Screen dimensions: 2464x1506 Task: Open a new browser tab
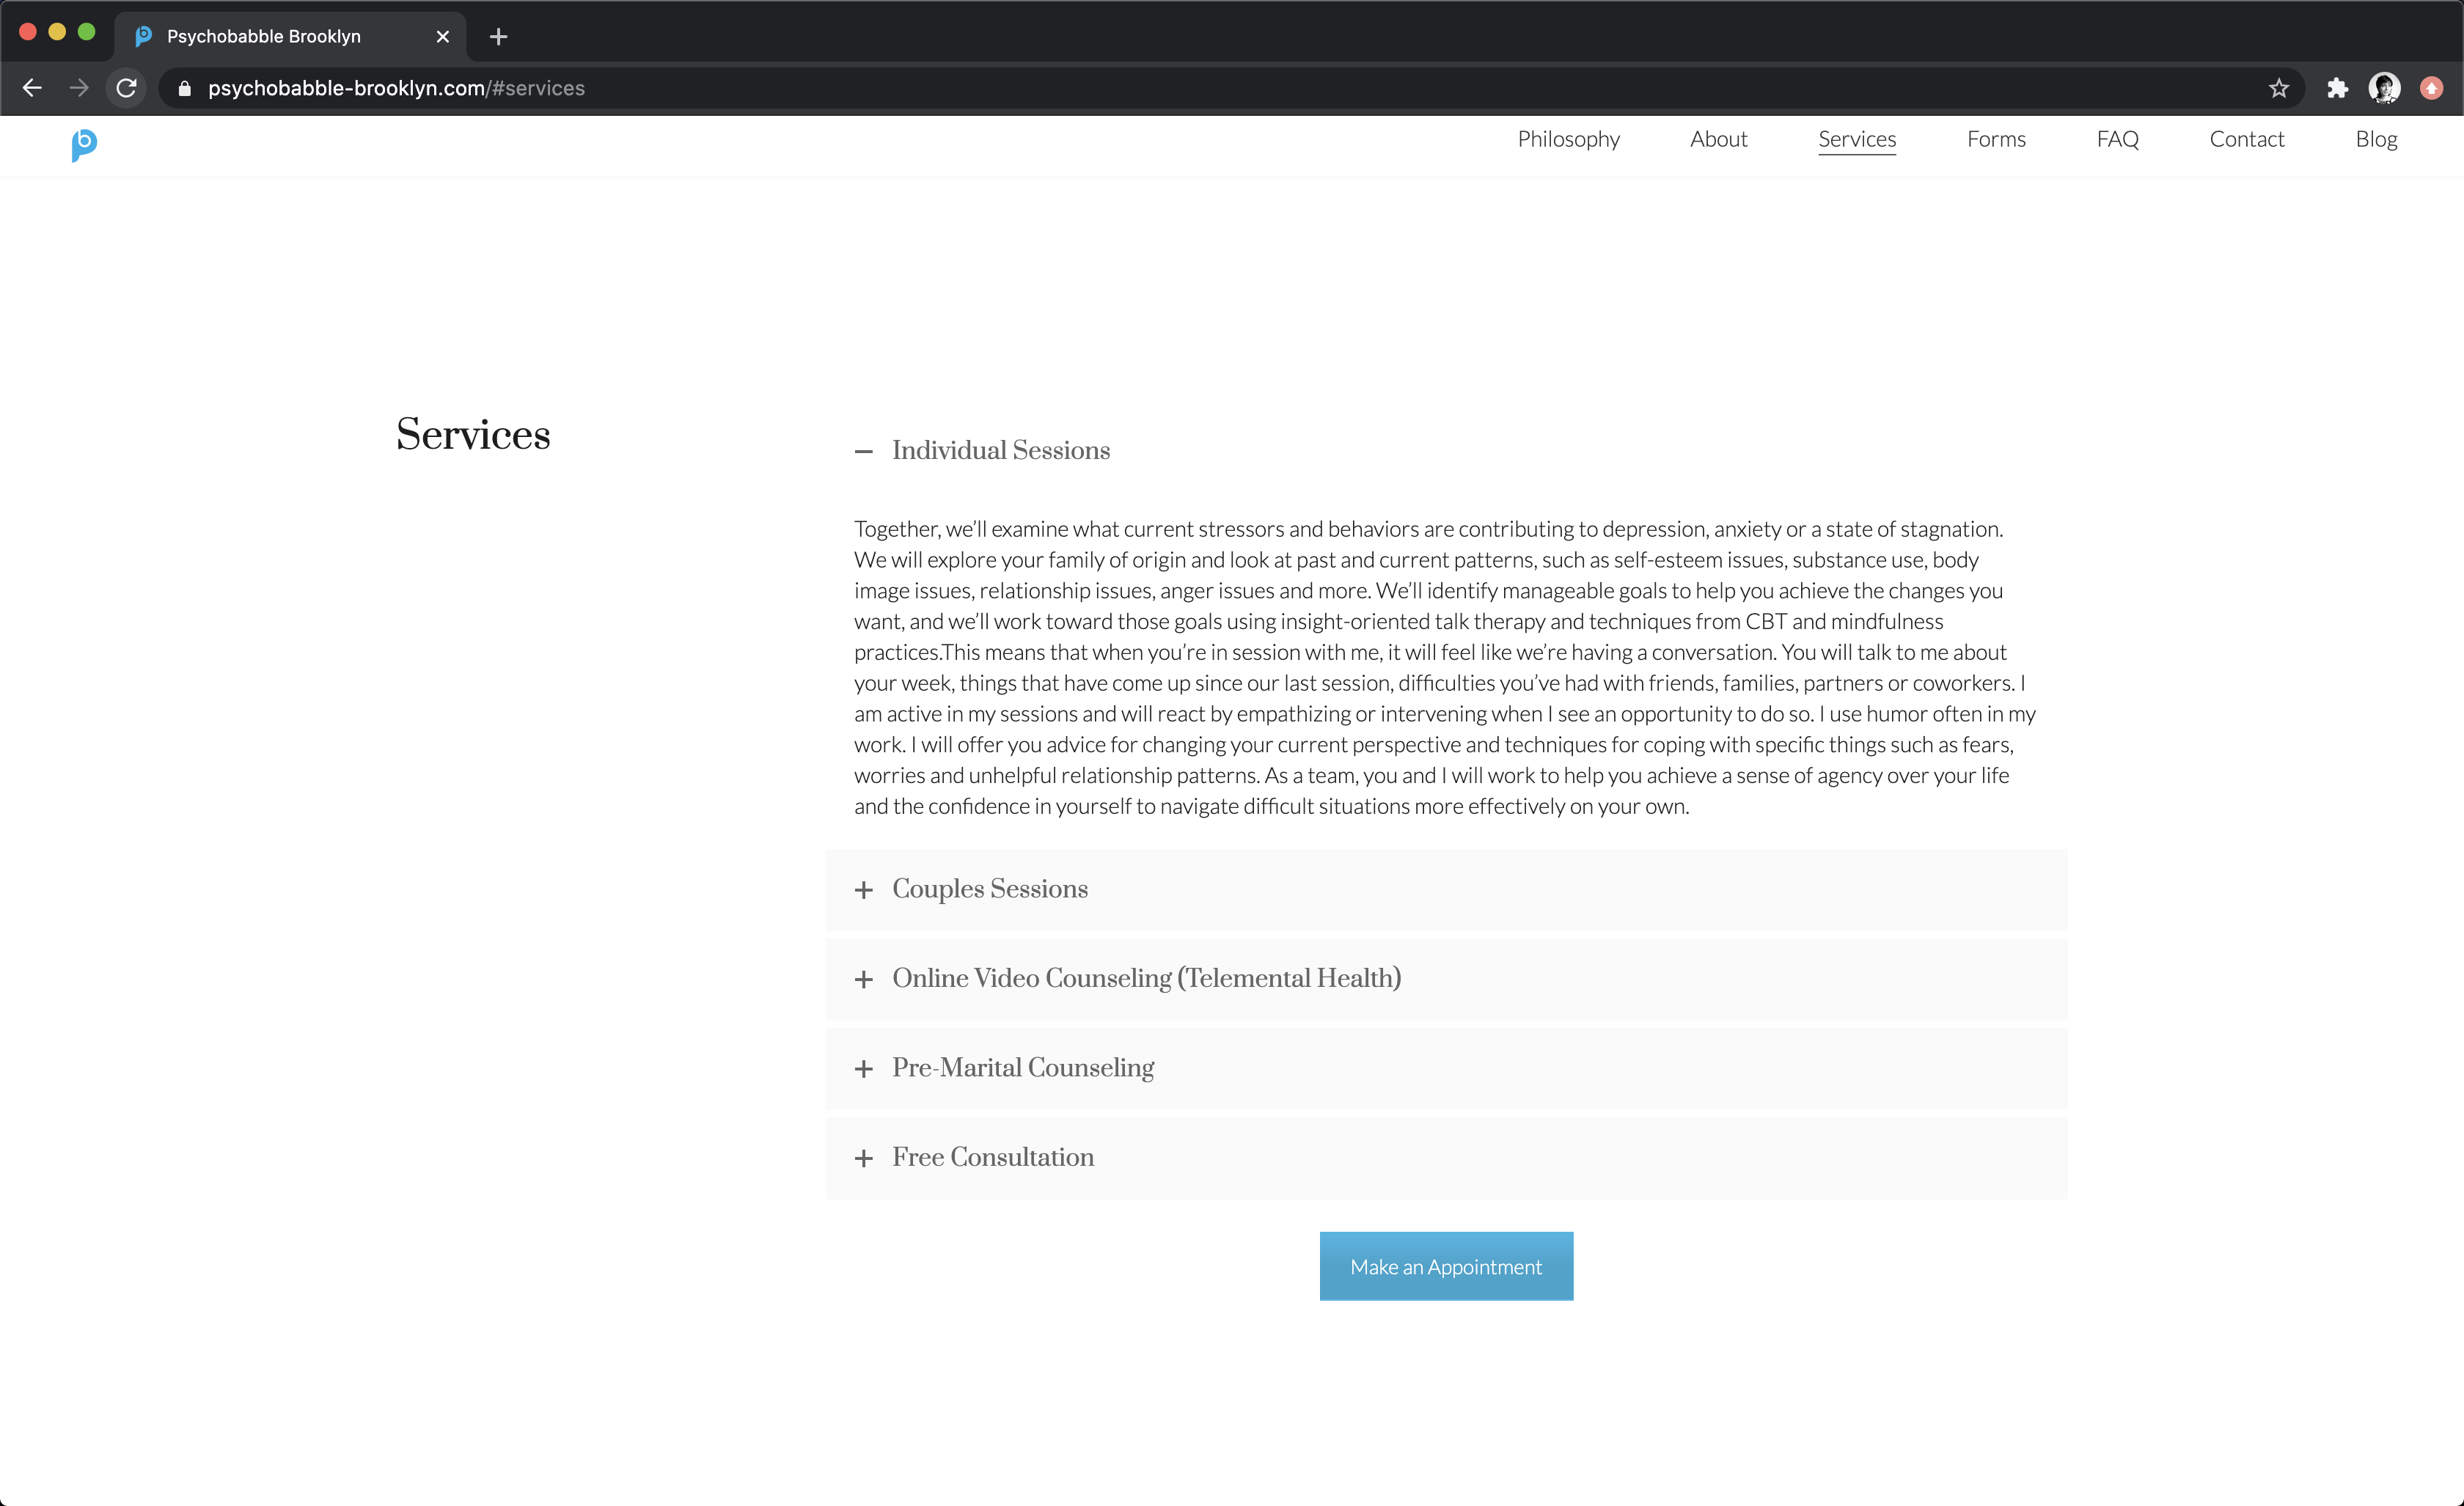coord(498,37)
